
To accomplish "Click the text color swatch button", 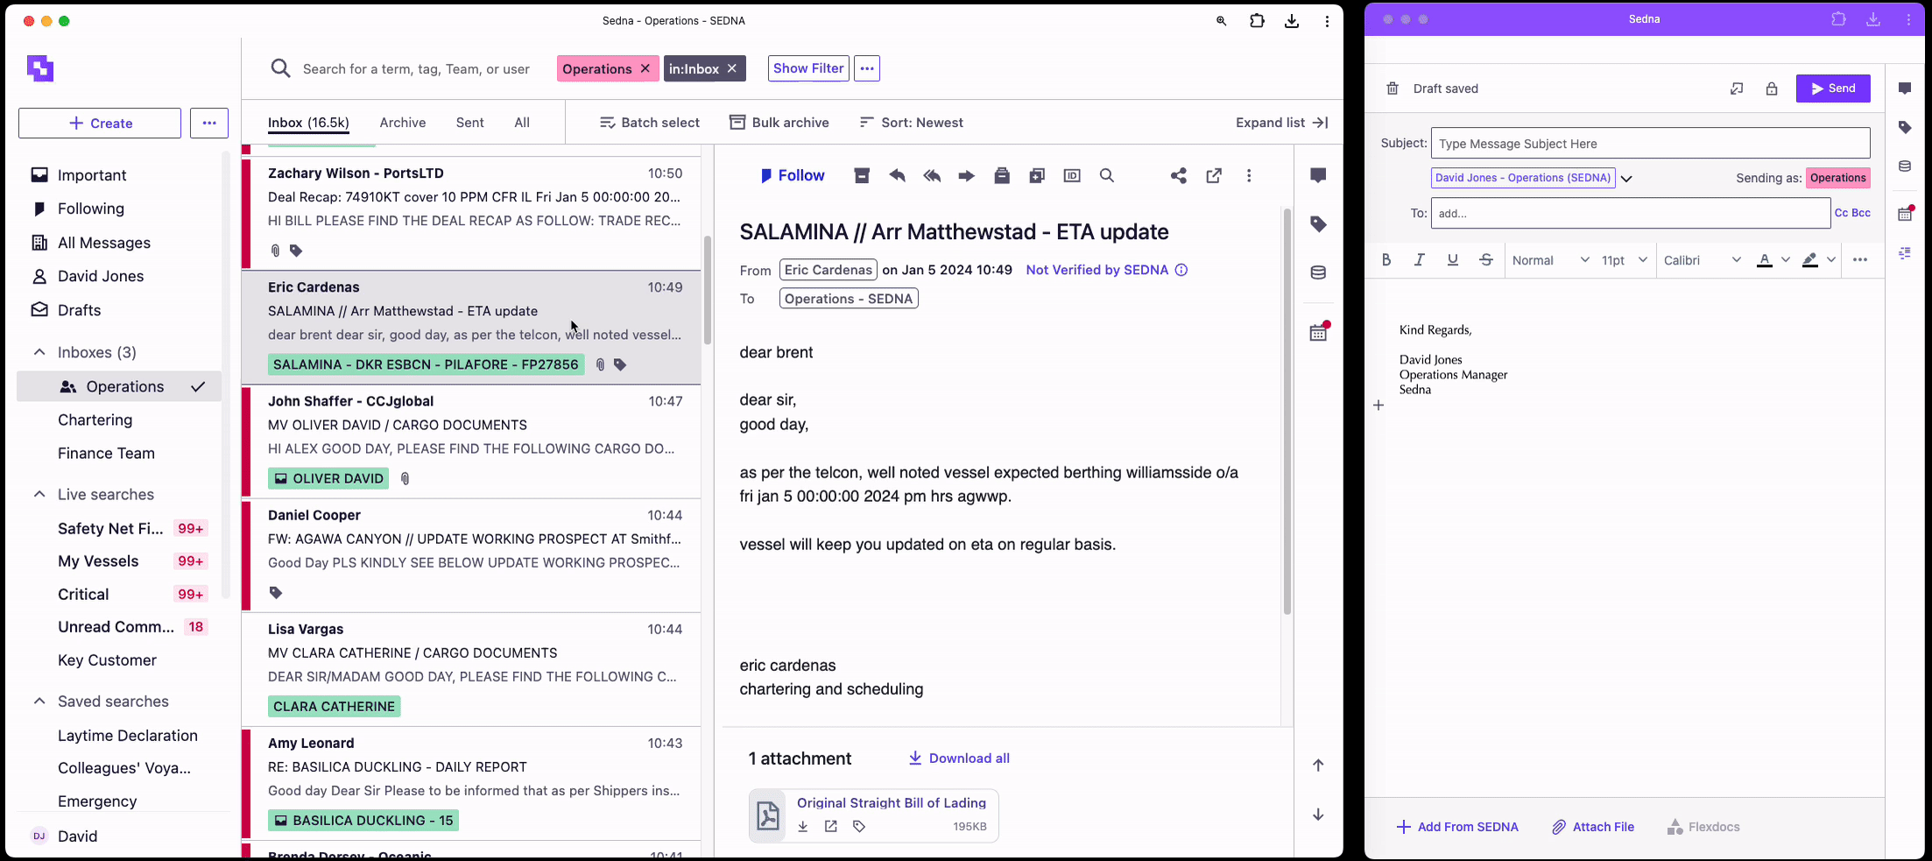I will pos(1765,260).
